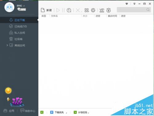Click the yellow sun orb icon
The image size is (154, 116).
[x=8, y=91]
